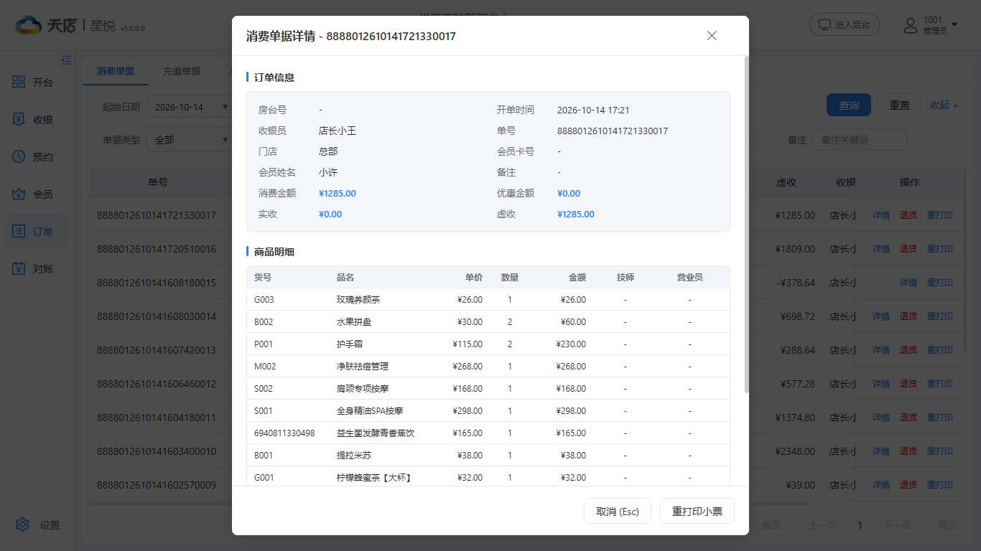The height and width of the screenshot is (551, 981).
Task: Open the 单据类型 全部 dropdown
Action: tap(190, 140)
